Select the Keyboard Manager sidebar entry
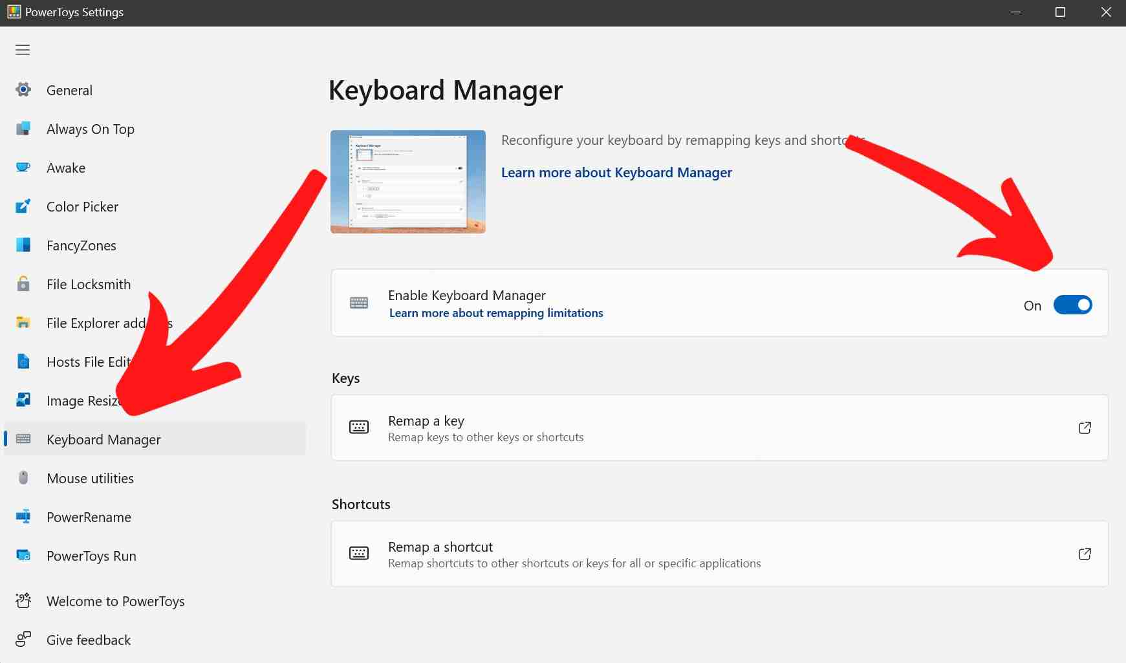 pos(155,439)
